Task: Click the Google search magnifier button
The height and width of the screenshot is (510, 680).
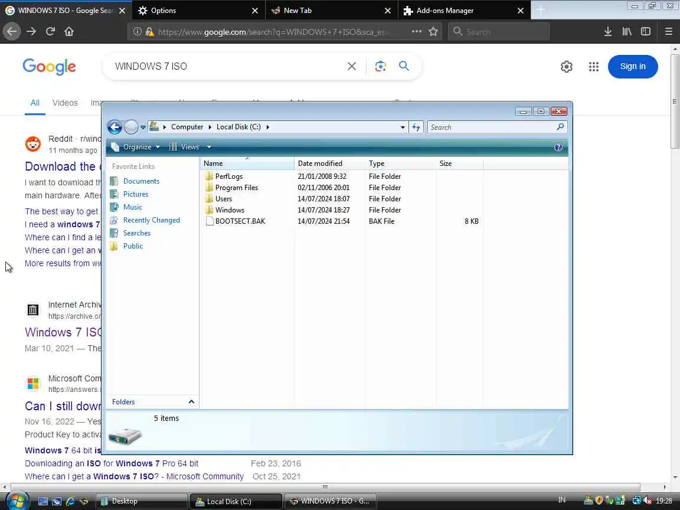Action: (404, 66)
